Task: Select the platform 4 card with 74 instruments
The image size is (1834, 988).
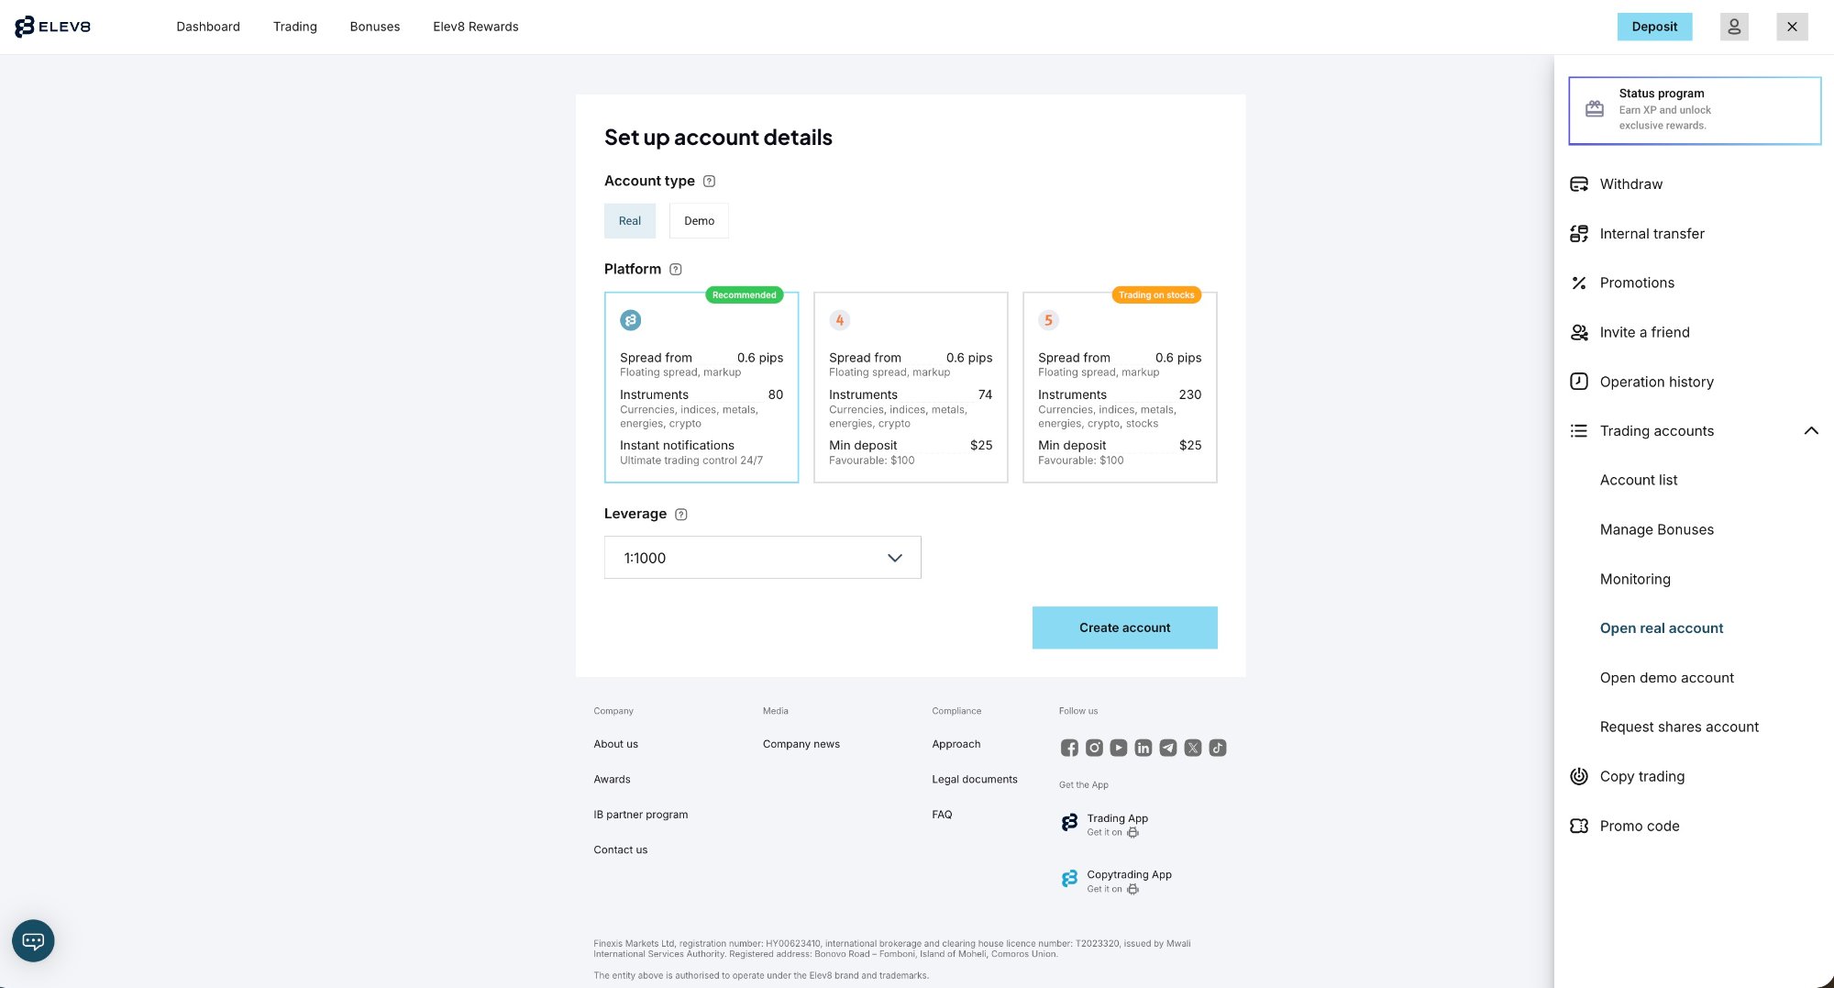Action: coord(910,387)
